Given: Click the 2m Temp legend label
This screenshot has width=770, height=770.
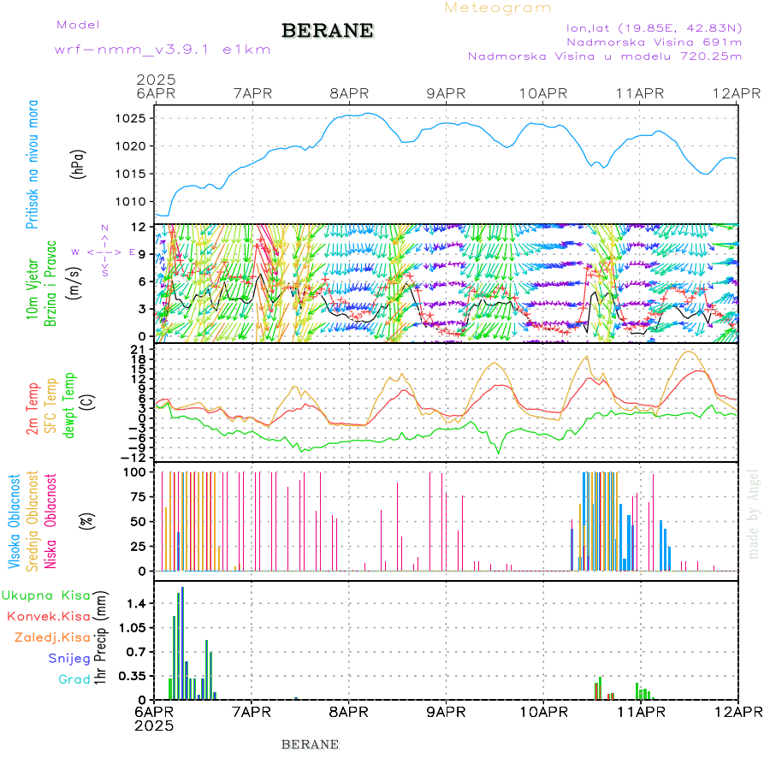Looking at the screenshot, I should (32, 409).
